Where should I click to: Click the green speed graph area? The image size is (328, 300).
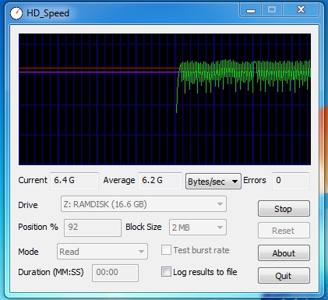[164, 99]
